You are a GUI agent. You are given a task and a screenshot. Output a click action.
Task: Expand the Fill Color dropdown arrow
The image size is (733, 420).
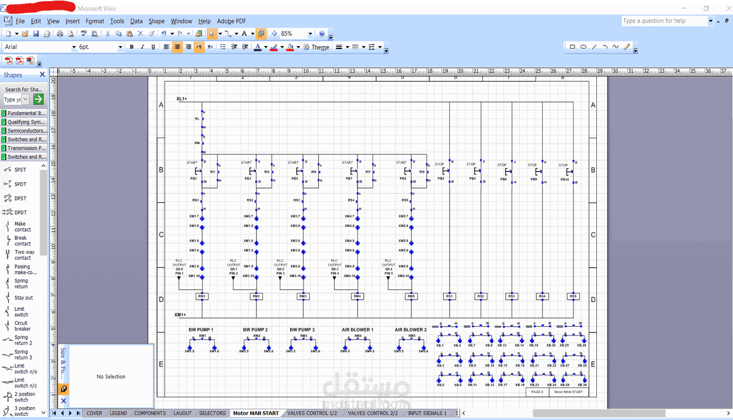298,47
